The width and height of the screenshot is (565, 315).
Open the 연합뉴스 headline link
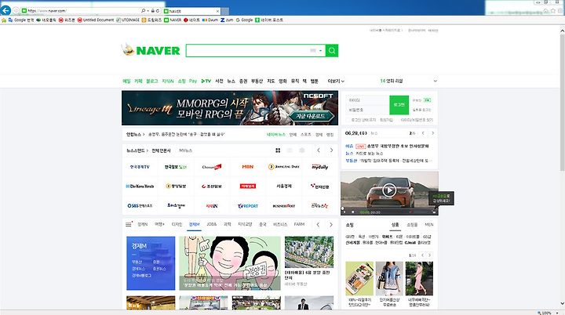[x=186, y=134]
